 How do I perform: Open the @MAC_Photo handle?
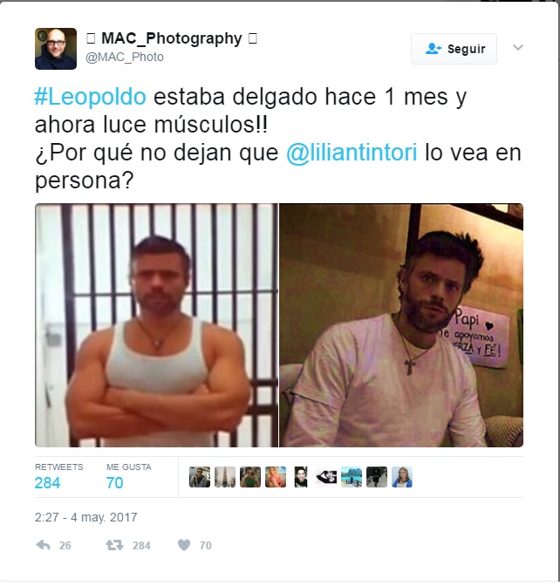pos(125,57)
